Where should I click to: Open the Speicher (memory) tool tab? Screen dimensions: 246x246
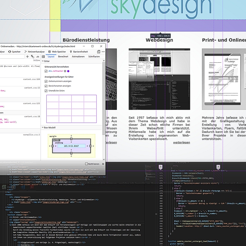tap(14, 52)
